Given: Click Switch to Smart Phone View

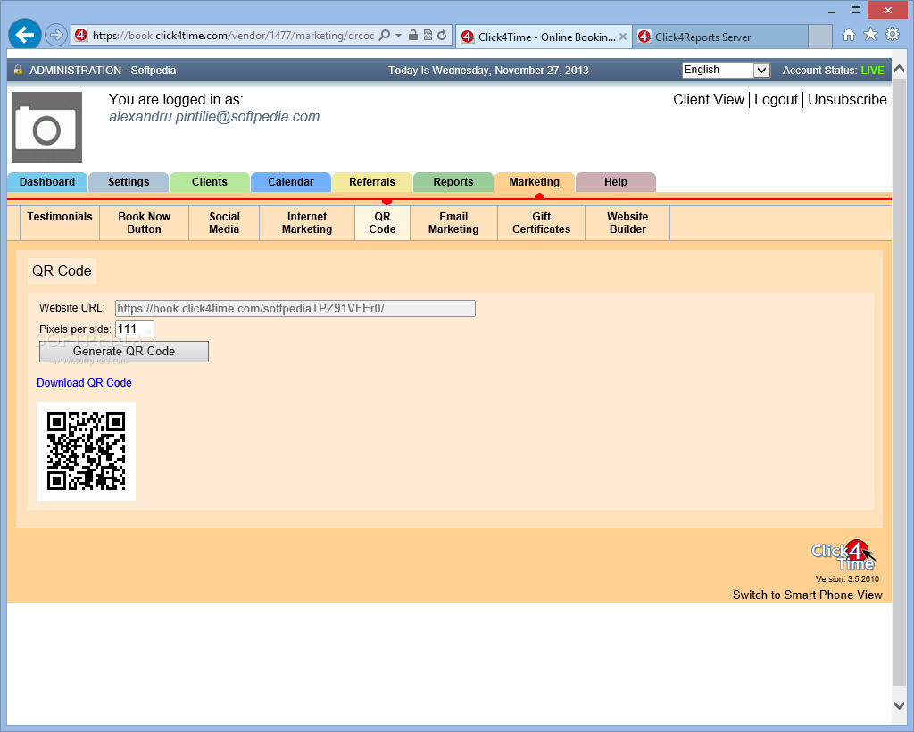Looking at the screenshot, I should click(807, 595).
